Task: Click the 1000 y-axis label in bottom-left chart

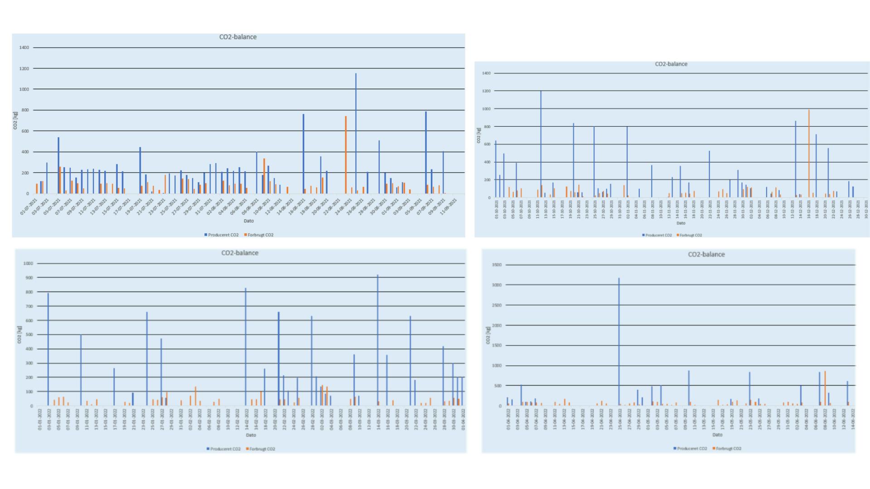Action: (x=28, y=264)
